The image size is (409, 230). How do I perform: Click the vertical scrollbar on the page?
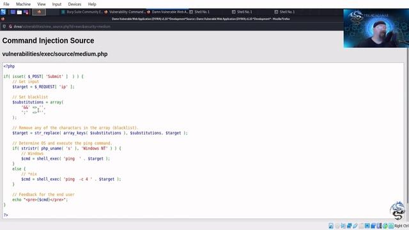(x=407, y=125)
